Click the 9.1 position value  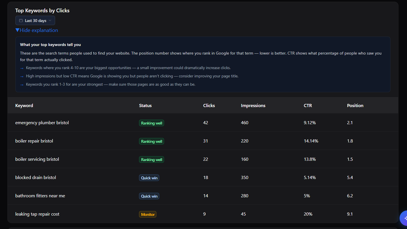[350, 214]
